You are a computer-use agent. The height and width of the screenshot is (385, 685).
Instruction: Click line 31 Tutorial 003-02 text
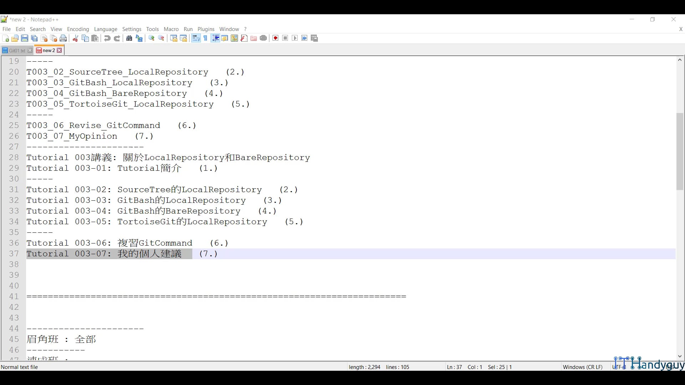pos(144,190)
